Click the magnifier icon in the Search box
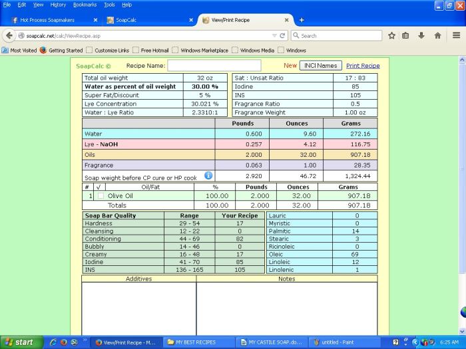This screenshot has width=466, height=349. click(296, 36)
